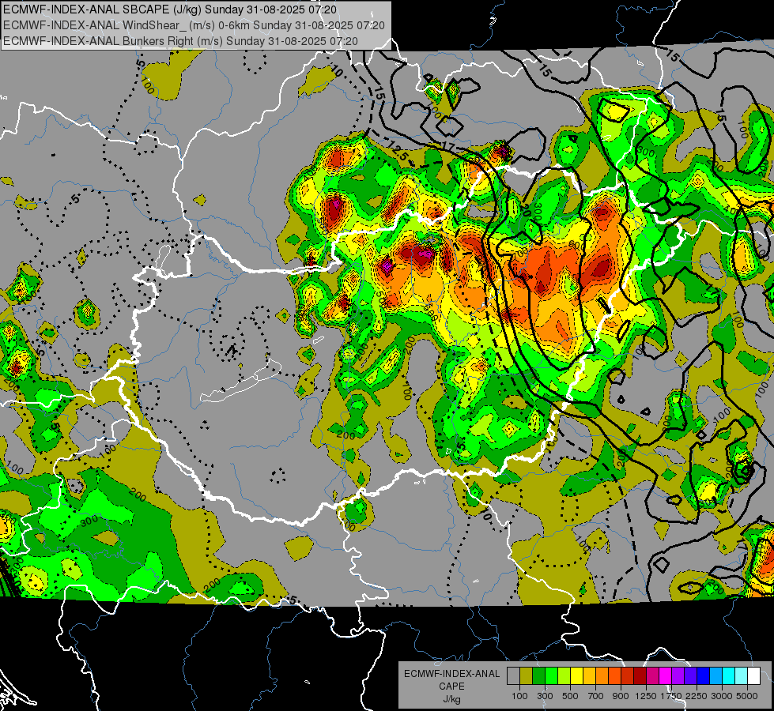Click the J/kg unit label in legend

click(x=451, y=699)
